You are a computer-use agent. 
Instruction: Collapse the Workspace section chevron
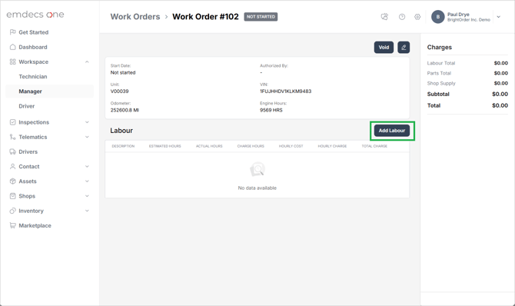[x=87, y=62]
